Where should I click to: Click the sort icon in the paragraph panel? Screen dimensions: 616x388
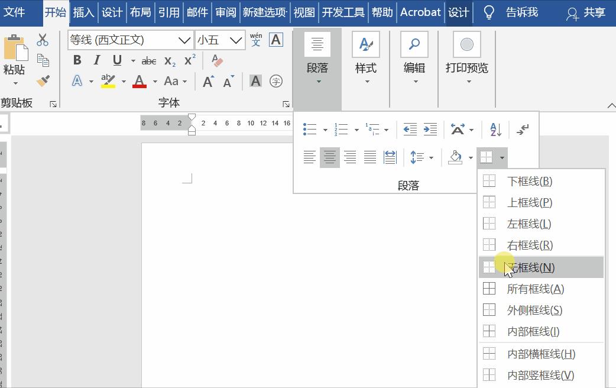pyautogui.click(x=494, y=129)
